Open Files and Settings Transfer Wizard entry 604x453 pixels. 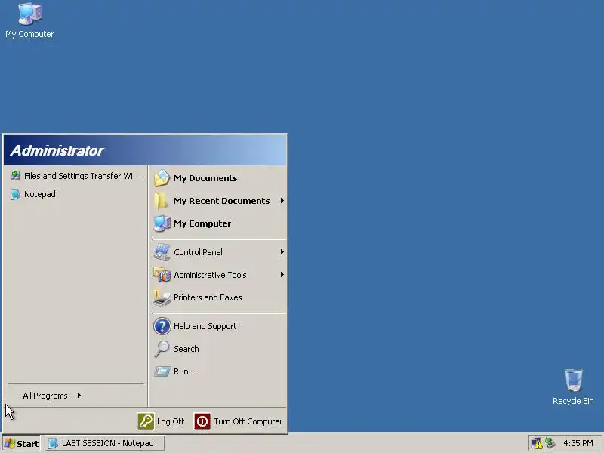(x=76, y=176)
